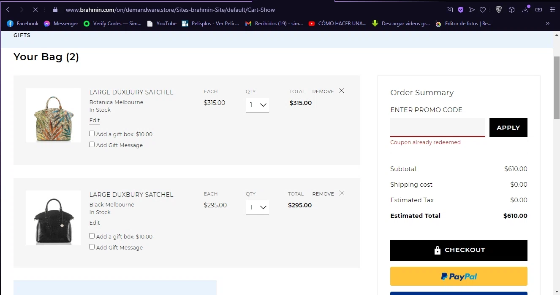Image resolution: width=560 pixels, height=295 pixels.
Task: Open the Recibidos Gmail bookmark
Action: click(274, 24)
